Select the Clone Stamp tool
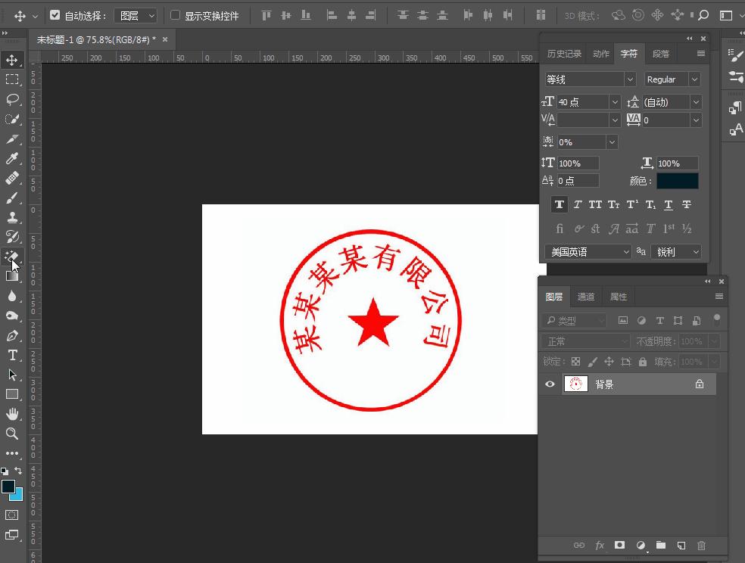Viewport: 745px width, 563px height. click(x=12, y=217)
